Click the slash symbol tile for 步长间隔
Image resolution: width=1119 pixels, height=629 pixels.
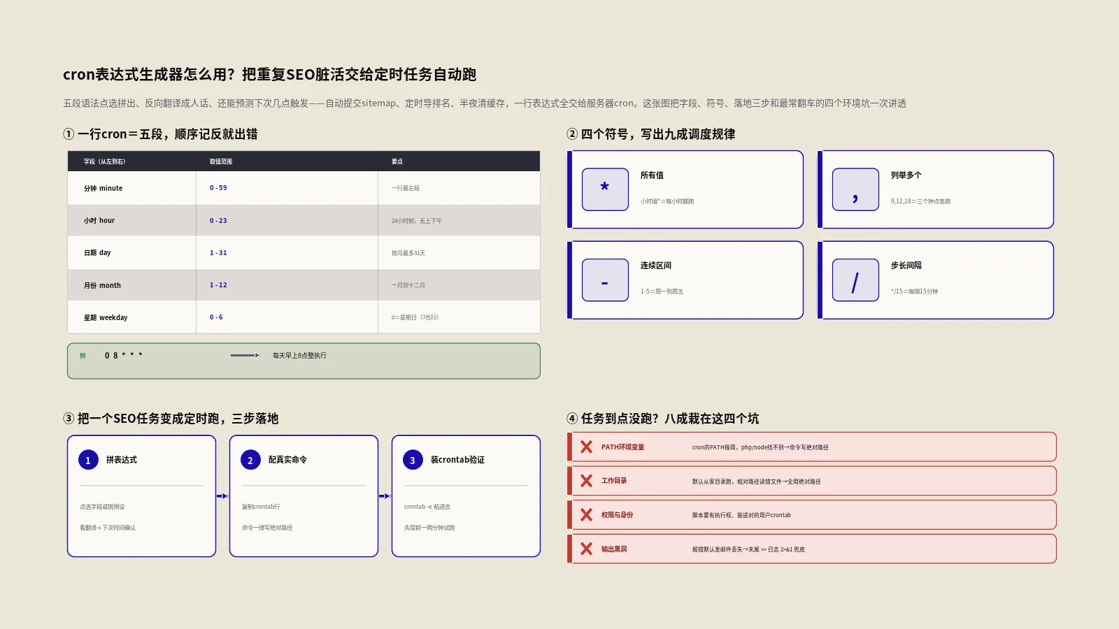coord(855,280)
